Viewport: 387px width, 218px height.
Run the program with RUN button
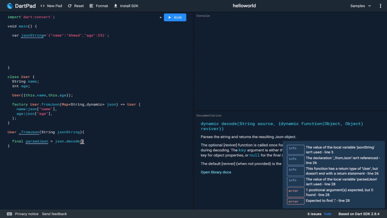pos(175,18)
